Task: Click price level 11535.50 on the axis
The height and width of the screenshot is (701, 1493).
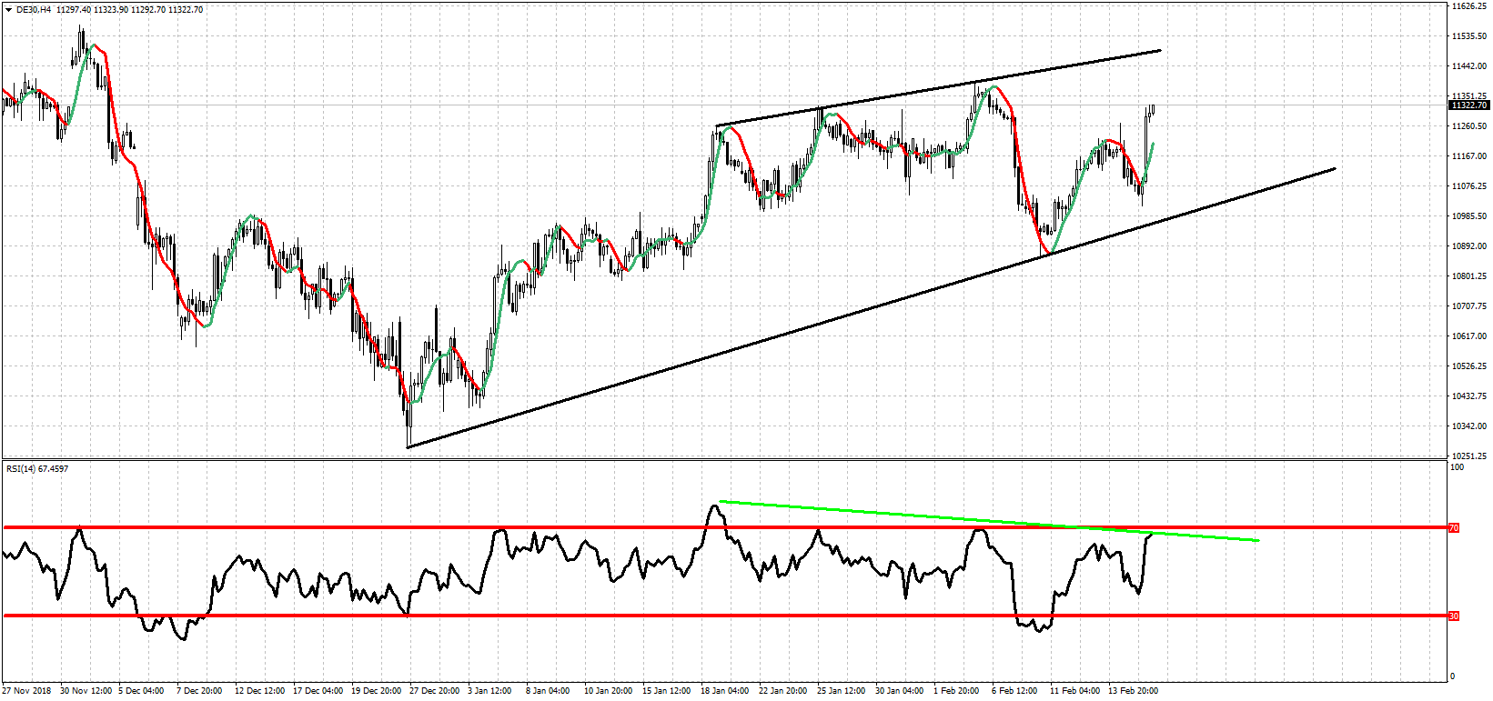Action: point(1469,36)
